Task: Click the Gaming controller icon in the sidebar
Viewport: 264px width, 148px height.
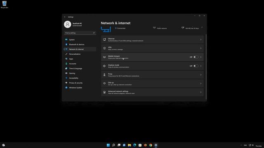Action: coord(66,73)
